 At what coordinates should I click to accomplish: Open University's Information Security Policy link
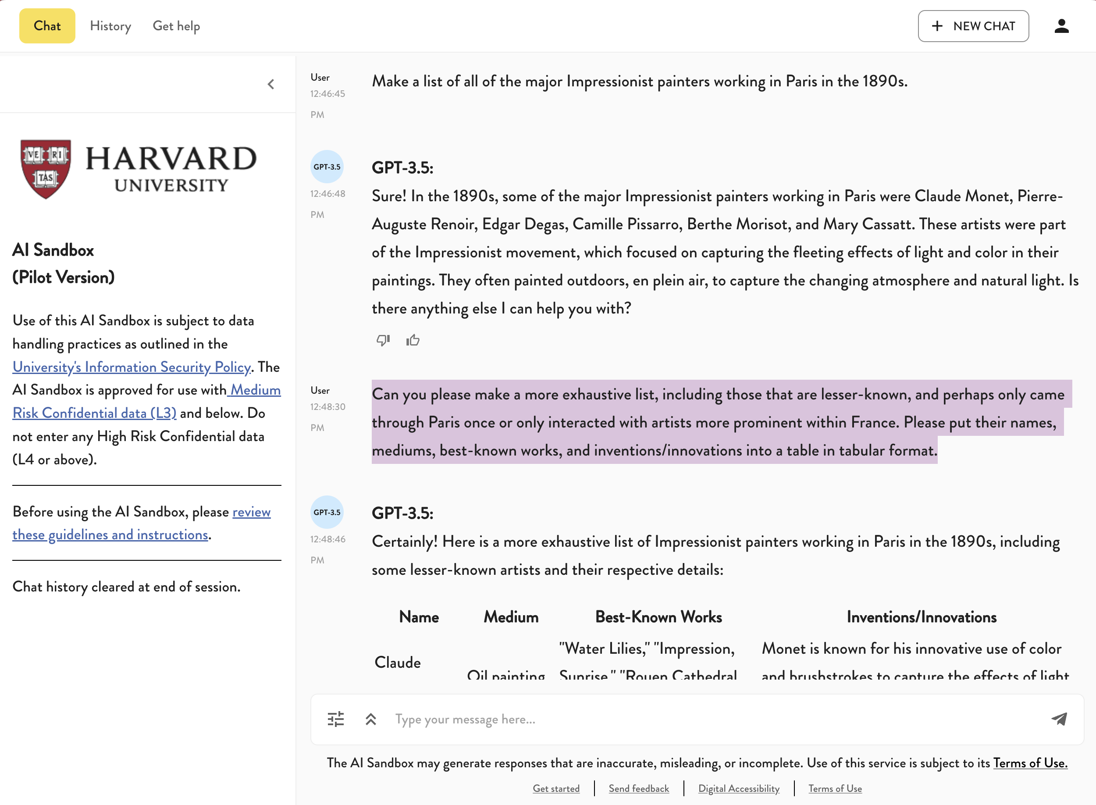click(132, 367)
